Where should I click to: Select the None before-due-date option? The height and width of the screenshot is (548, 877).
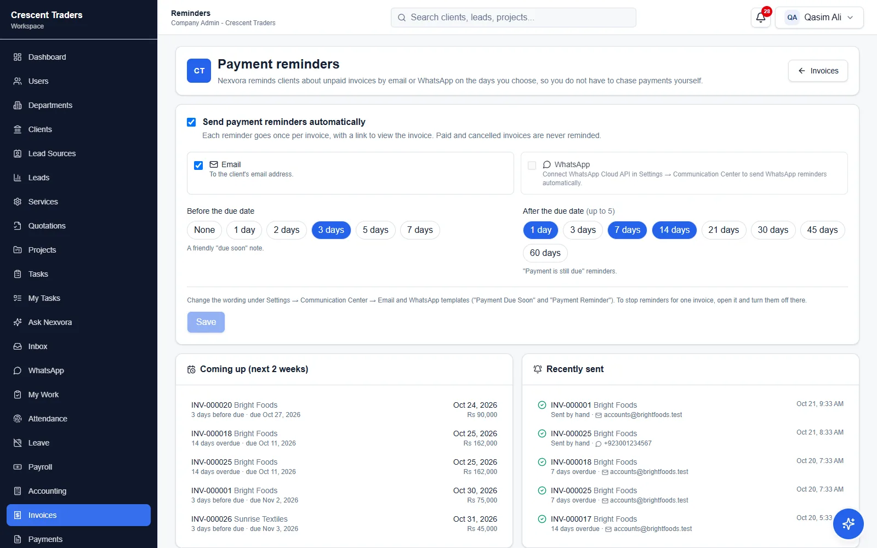(x=204, y=230)
